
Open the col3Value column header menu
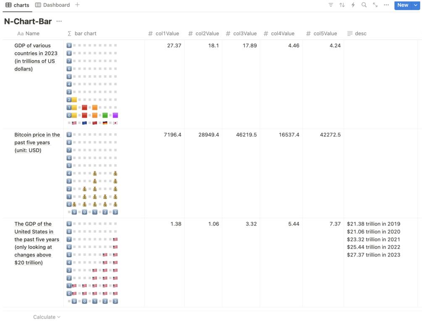[x=241, y=34]
